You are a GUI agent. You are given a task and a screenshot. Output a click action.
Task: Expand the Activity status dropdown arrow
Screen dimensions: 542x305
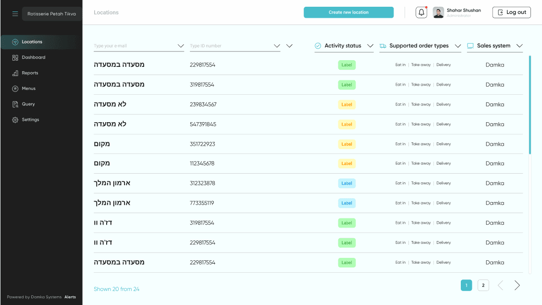pos(370,46)
